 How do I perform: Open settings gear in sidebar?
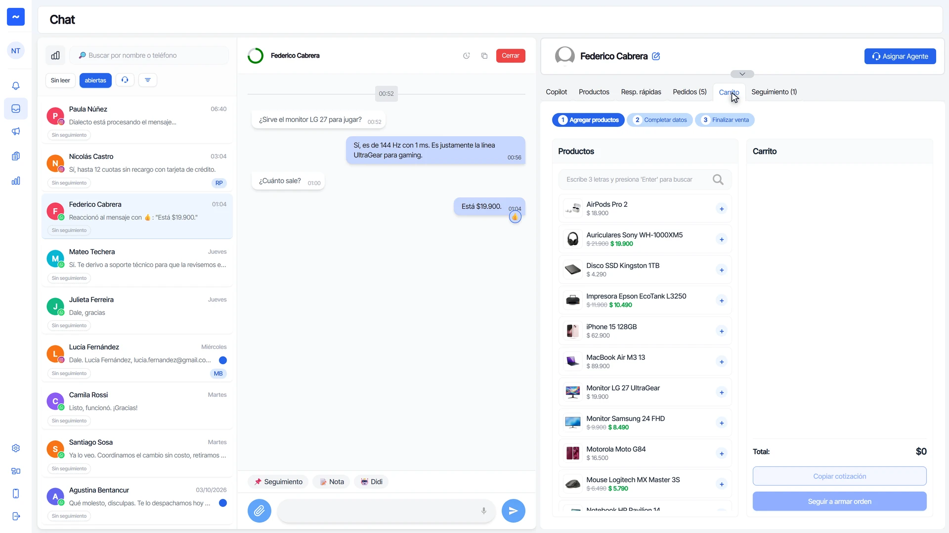[x=16, y=448]
